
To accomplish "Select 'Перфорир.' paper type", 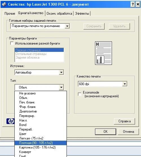I will pos(41,116).
